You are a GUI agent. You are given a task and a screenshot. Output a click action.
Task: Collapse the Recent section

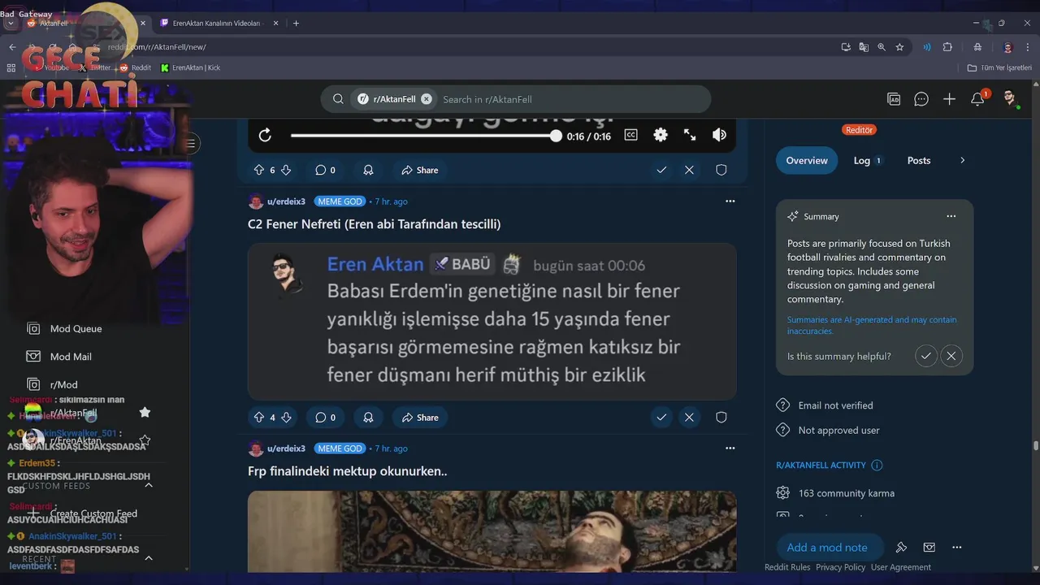pyautogui.click(x=149, y=558)
